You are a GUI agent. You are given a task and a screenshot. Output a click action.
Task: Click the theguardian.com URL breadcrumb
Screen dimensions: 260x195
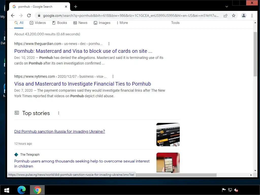point(58,44)
